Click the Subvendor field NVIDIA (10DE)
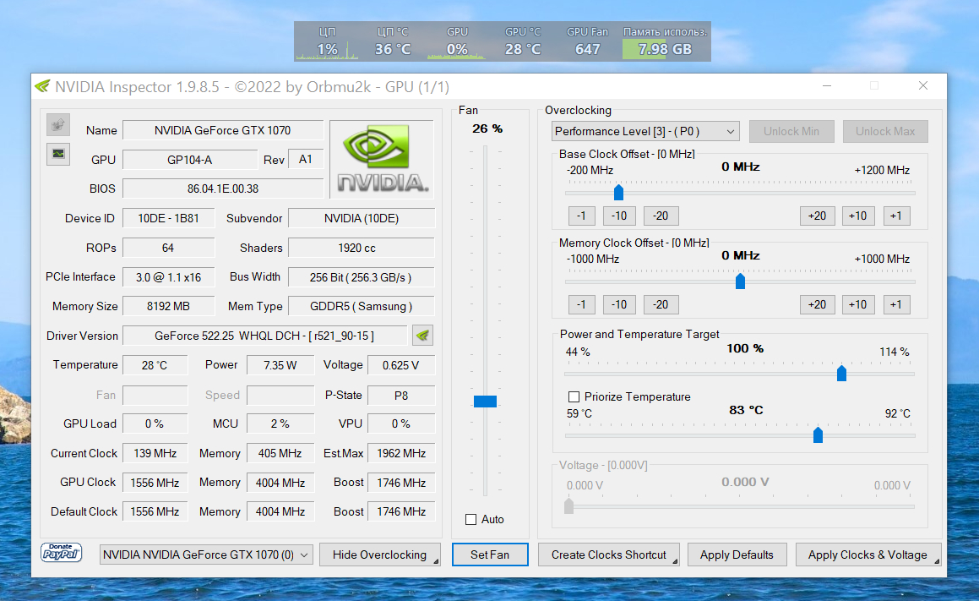This screenshot has height=601, width=979. (361, 218)
